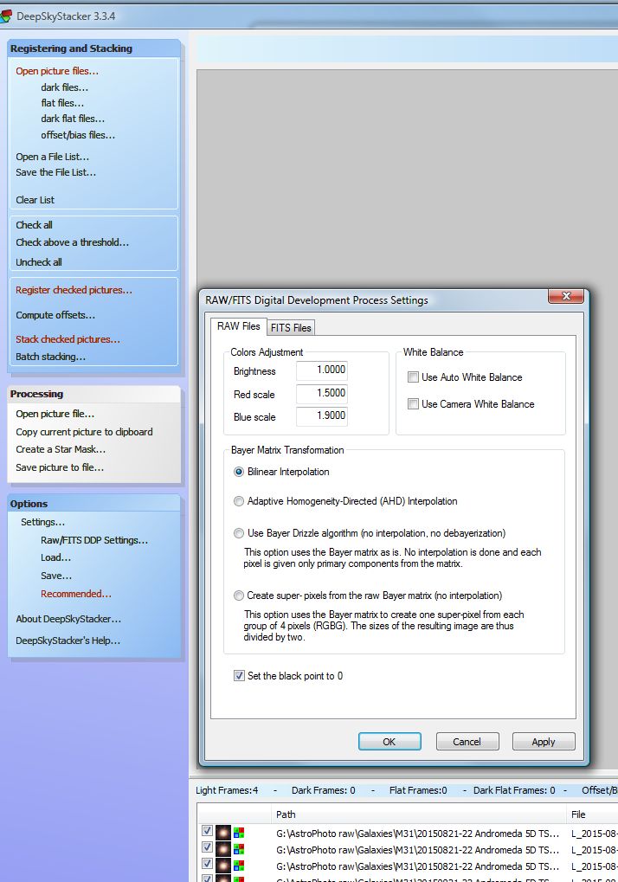This screenshot has height=882, width=618.
Task: Click Check all
Action: coord(34,225)
